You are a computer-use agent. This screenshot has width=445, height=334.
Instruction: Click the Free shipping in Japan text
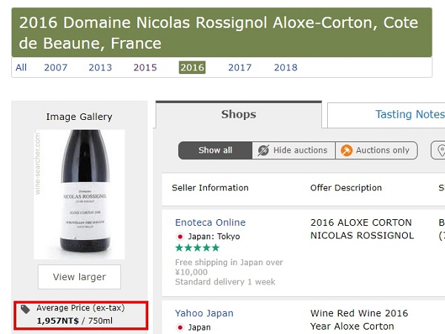pyautogui.click(x=229, y=267)
